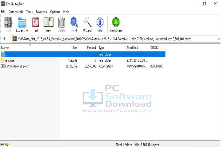This screenshot has height=147, width=221.
Task: Click the parent folder '..' icon
Action: [3, 54]
